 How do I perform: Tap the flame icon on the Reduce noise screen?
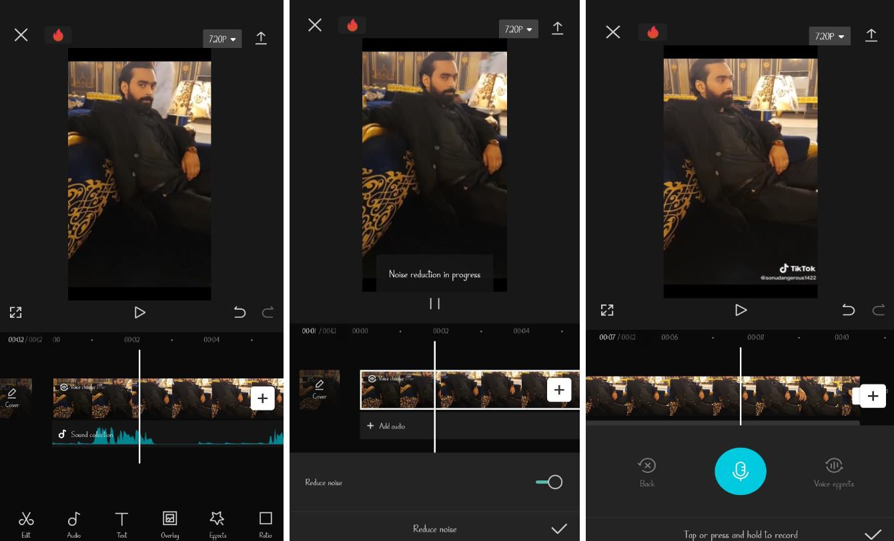click(352, 25)
